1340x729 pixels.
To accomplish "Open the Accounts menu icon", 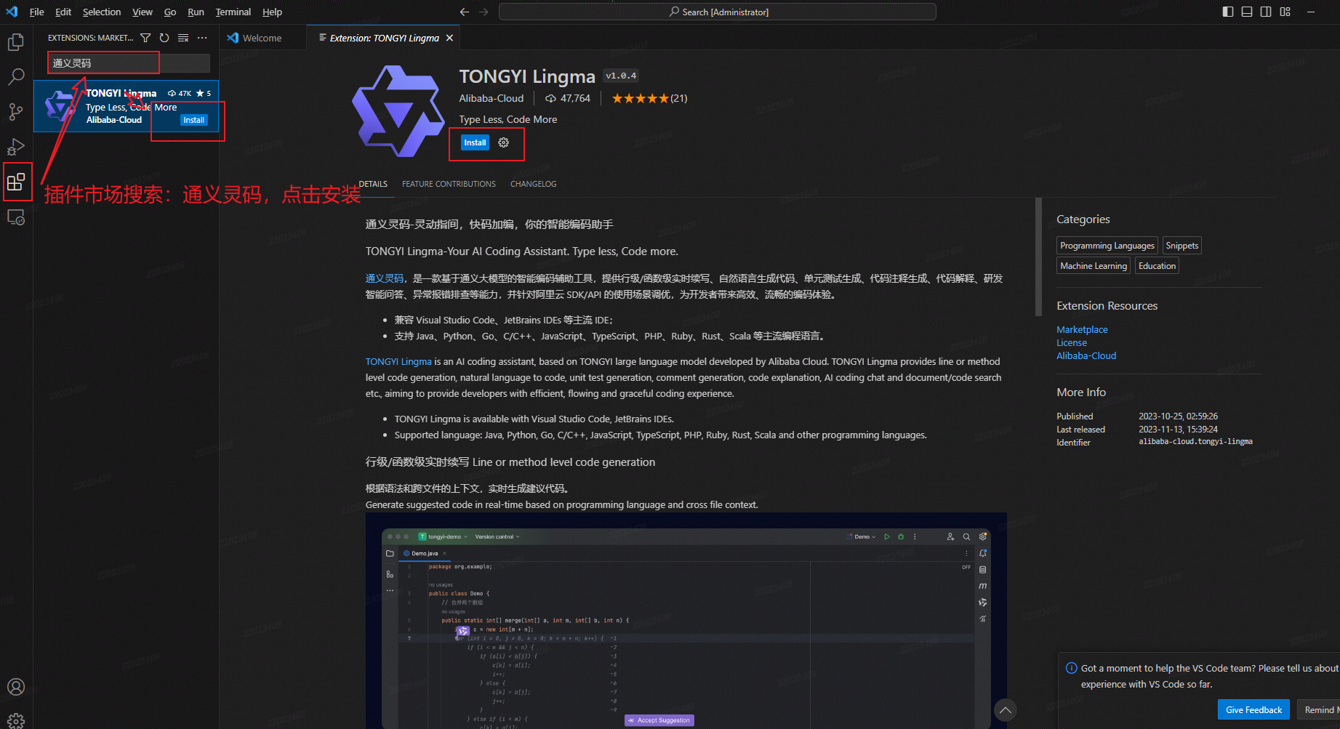I will tap(16, 687).
